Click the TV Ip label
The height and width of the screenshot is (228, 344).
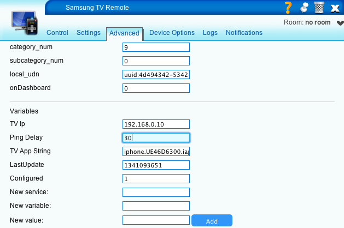(x=18, y=124)
